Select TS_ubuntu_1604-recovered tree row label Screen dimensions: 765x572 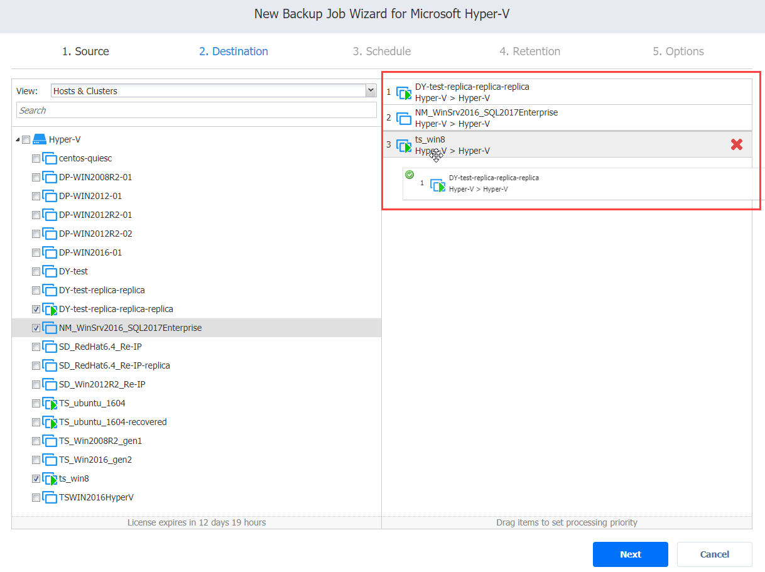click(113, 422)
